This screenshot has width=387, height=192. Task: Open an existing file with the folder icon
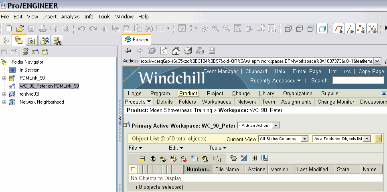[x=20, y=28]
